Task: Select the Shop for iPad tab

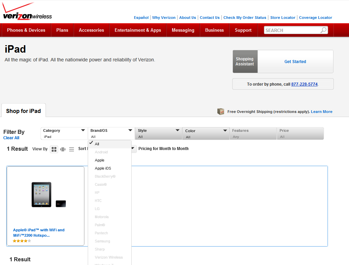Action: point(24,111)
